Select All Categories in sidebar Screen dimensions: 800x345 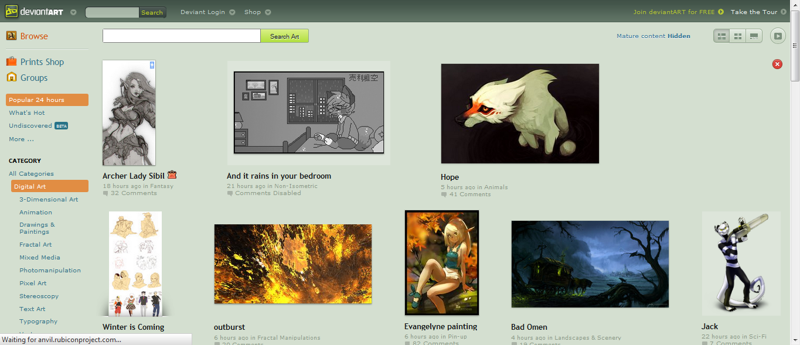pyautogui.click(x=31, y=174)
